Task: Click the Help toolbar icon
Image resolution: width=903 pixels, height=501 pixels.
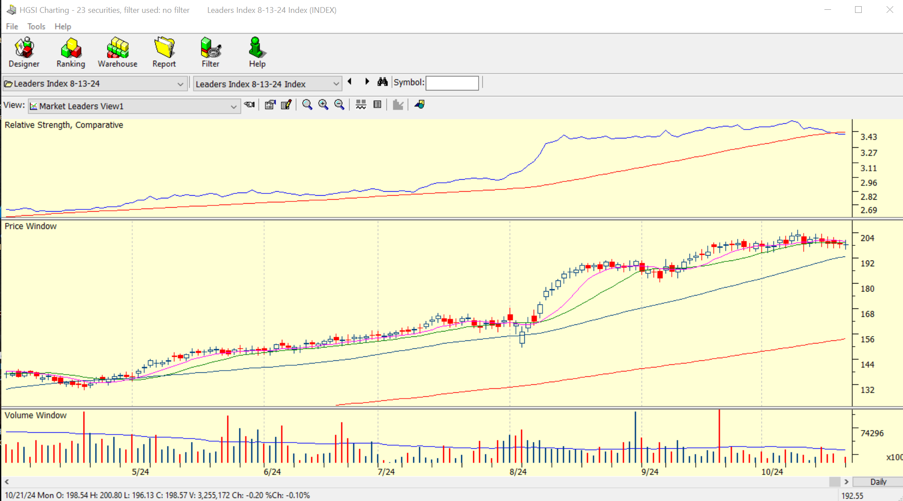Action: [x=257, y=52]
